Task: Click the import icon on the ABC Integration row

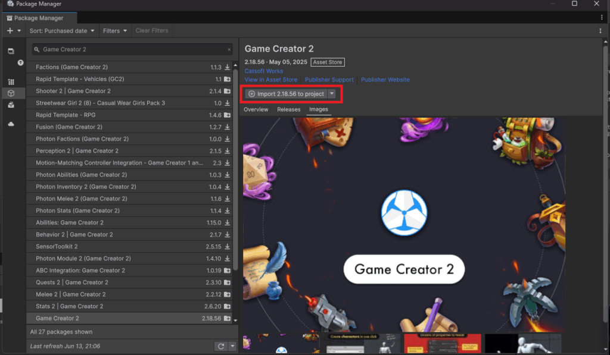Action: (x=227, y=271)
